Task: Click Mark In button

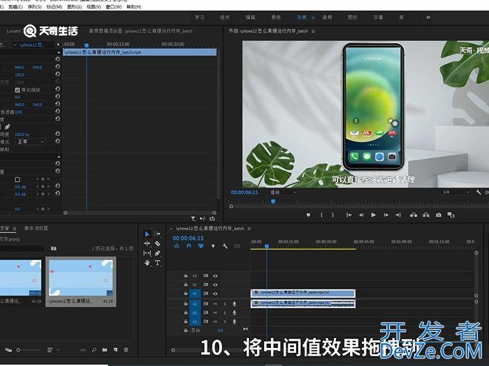Action: (321, 215)
